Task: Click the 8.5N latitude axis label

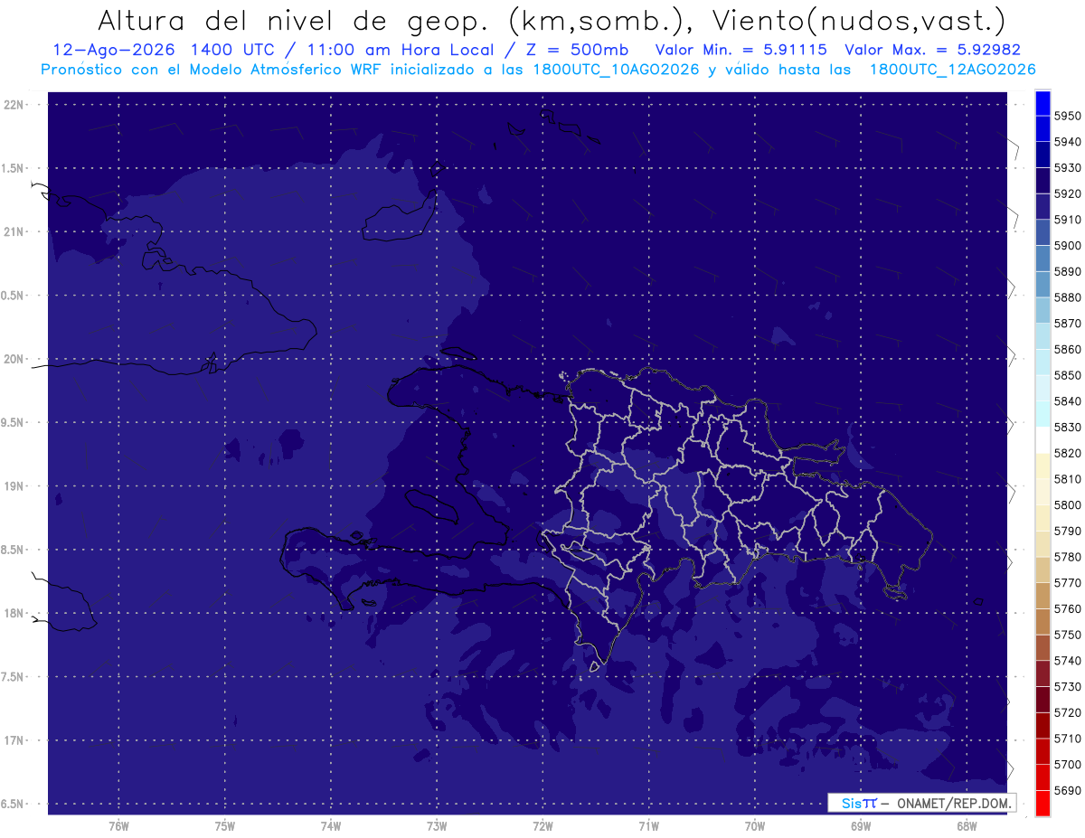Action: click(x=14, y=551)
